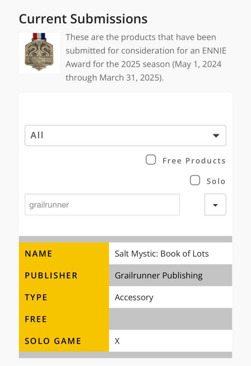This screenshot has height=366, width=251.
Task: Click the FREE header label
Action: [x=36, y=319]
